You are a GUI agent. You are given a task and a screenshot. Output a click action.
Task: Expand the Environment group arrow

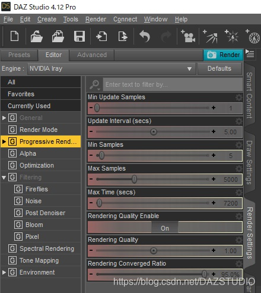(x=4, y=272)
